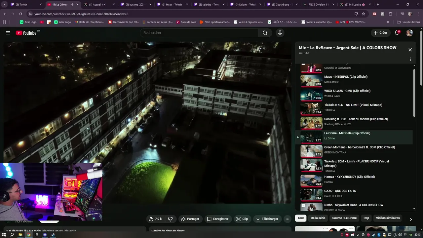Open more actions ellipsis under video
Viewport: 423px width, 238px height.
(x=287, y=219)
